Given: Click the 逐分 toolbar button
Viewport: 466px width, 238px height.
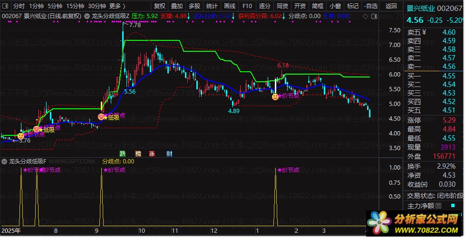Looking at the screenshot, I should coord(264,6).
